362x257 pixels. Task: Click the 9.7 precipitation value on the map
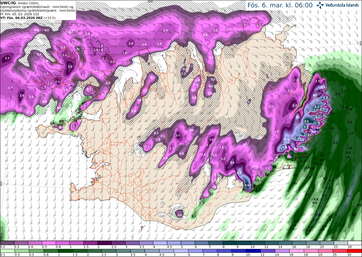[306, 127]
